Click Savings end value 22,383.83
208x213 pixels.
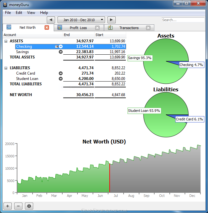pyautogui.click(x=85, y=52)
